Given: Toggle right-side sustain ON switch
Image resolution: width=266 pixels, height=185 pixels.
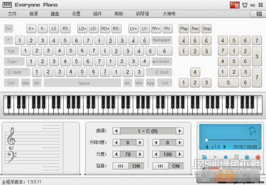Looking at the screenshot, I should [x=176, y=166].
